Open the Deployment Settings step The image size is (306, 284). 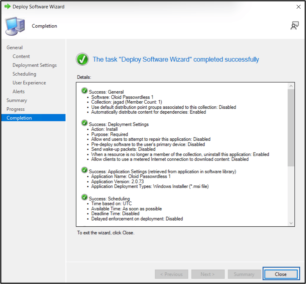click(34, 65)
